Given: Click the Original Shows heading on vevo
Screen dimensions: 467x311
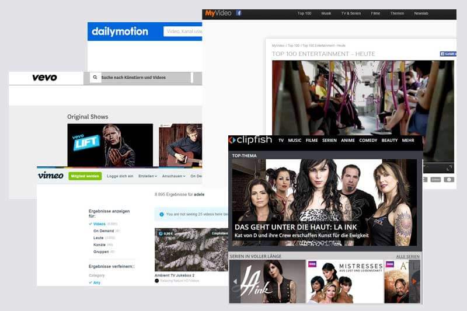Looking at the screenshot, I should [x=88, y=117].
